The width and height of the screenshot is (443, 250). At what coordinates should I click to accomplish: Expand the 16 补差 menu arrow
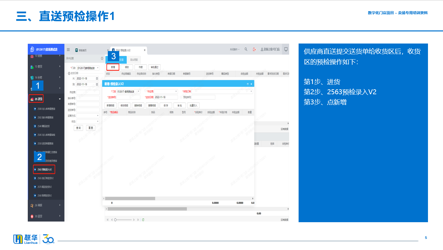pyautogui.click(x=60, y=77)
